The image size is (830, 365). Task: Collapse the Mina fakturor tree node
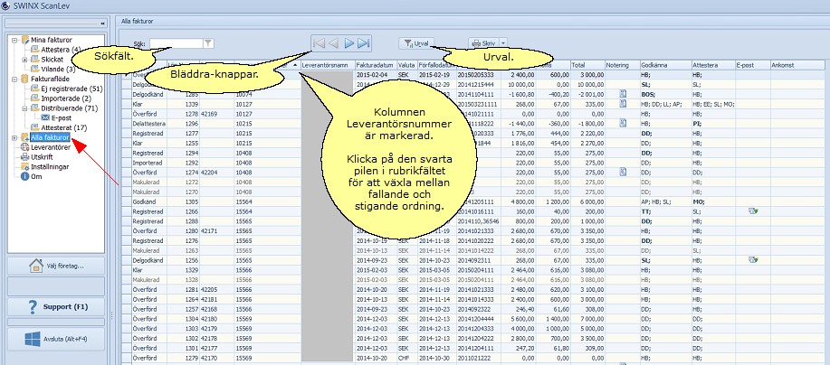click(14, 40)
